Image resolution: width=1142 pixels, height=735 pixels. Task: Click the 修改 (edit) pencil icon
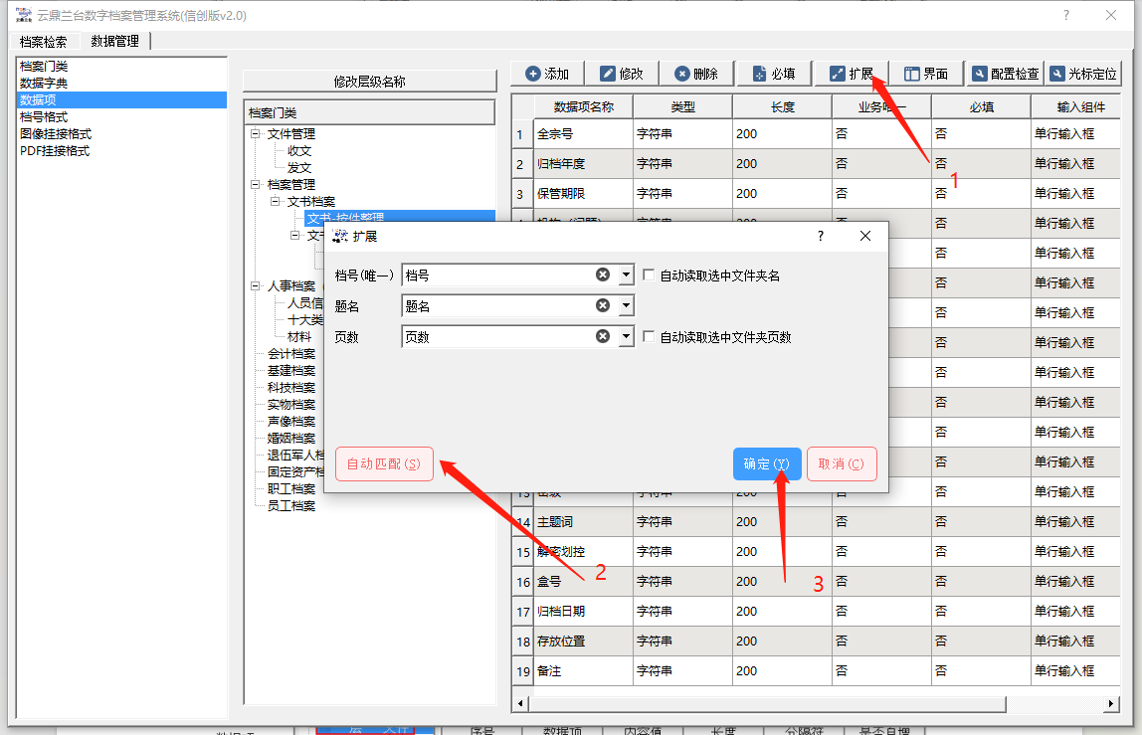(608, 74)
